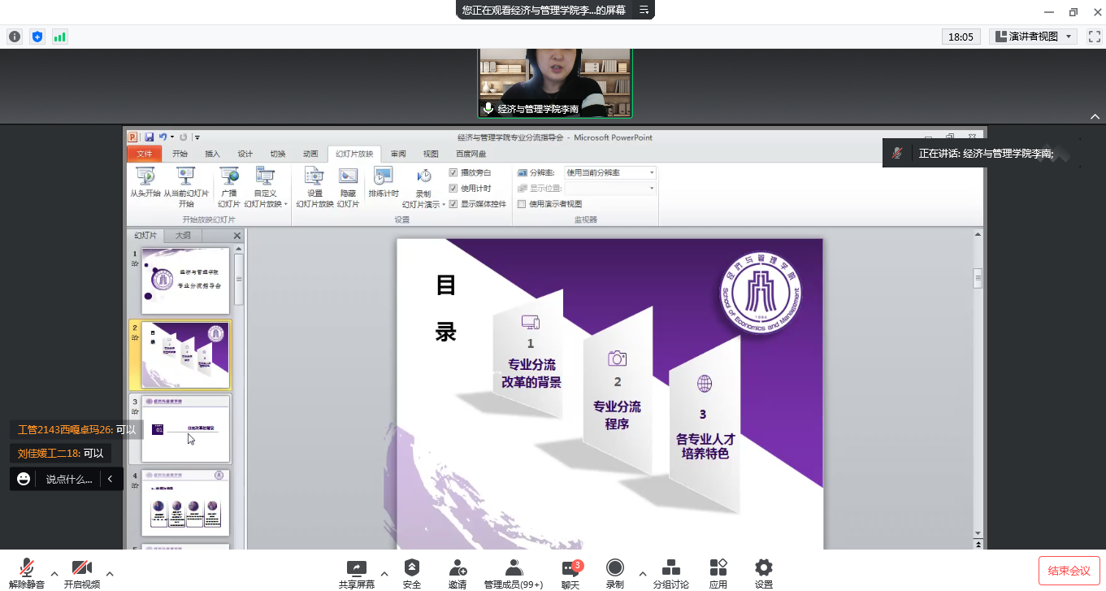Collapse chat overlay with left chevron

click(111, 480)
